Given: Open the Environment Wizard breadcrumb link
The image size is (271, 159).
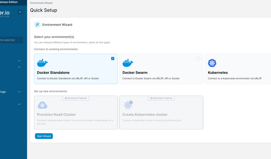Looking at the screenshot, I should point(41,3).
